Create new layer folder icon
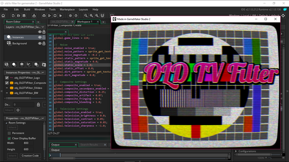Image resolution: width=289 pixels, height=162 pixels. tap(44, 65)
